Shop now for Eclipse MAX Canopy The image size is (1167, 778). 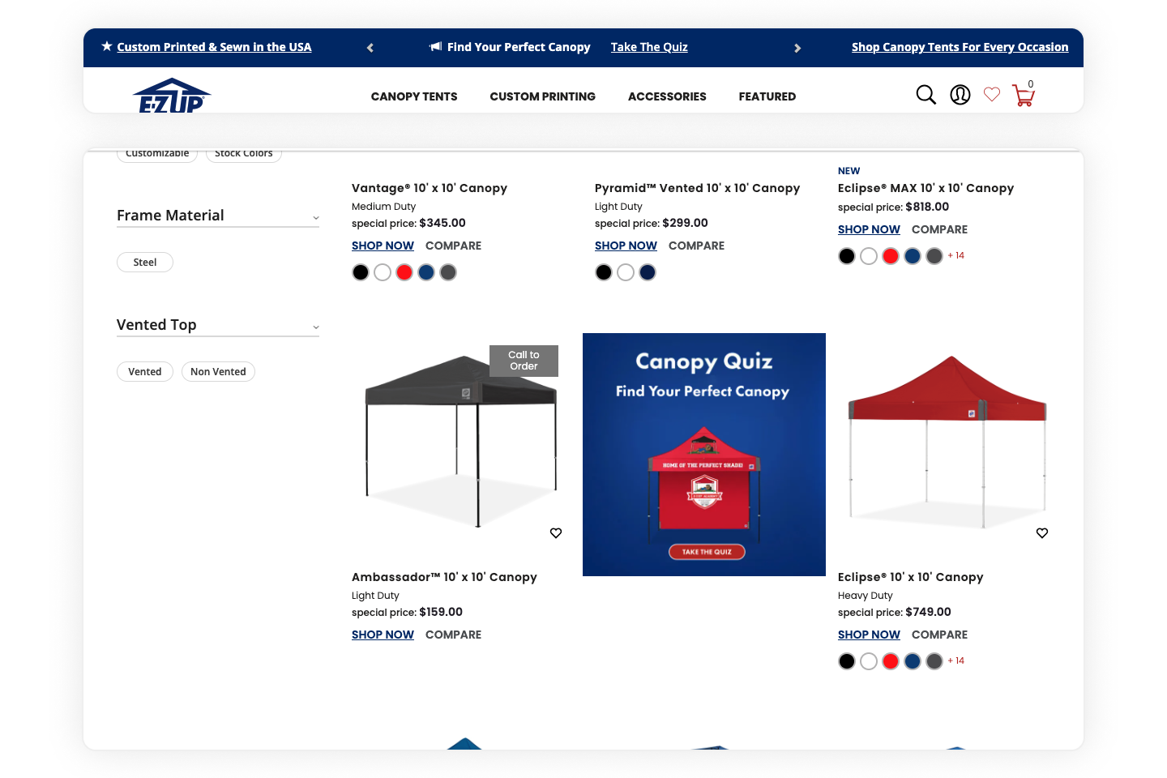pos(869,229)
